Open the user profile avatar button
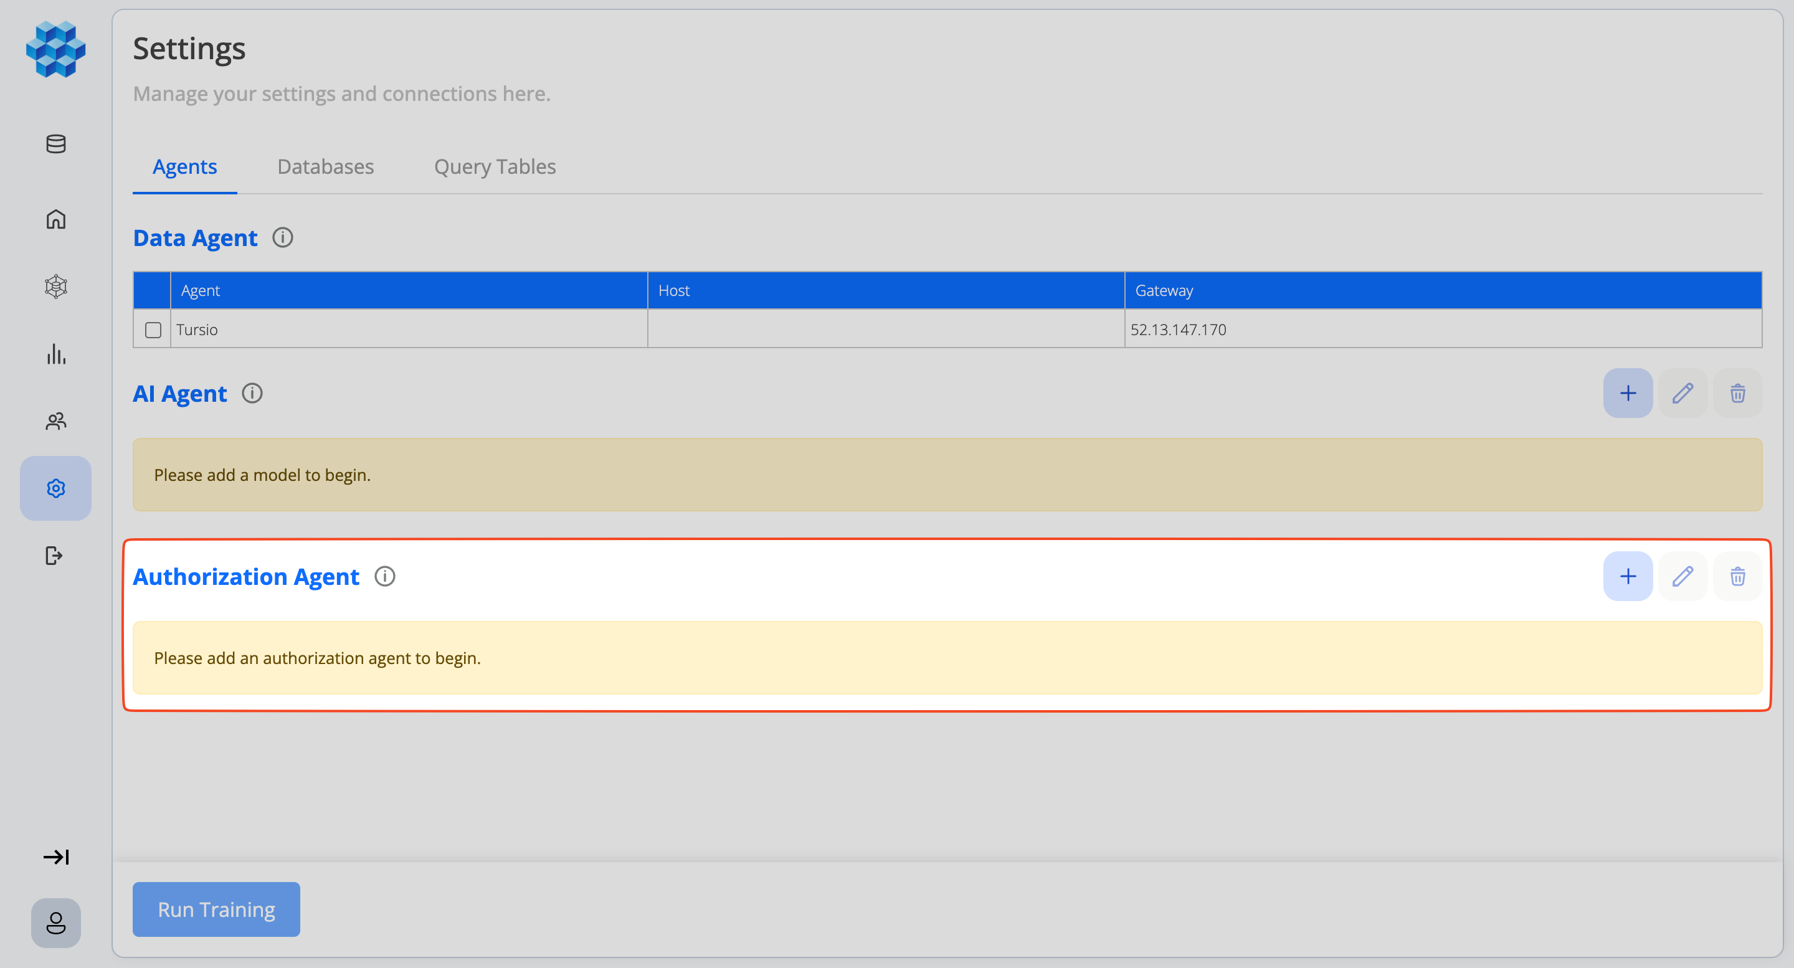This screenshot has height=968, width=1794. point(55,923)
